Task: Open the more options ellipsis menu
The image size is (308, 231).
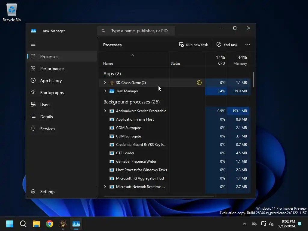Action: 248,45
